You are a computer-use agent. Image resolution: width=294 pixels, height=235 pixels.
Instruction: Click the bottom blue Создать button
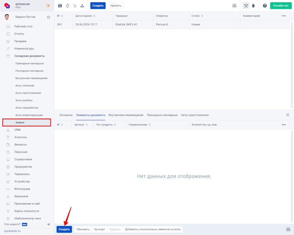pos(64,229)
